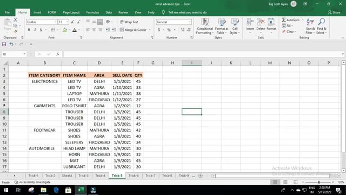Open the Format cells menu
The image size is (346, 195).
click(271, 27)
